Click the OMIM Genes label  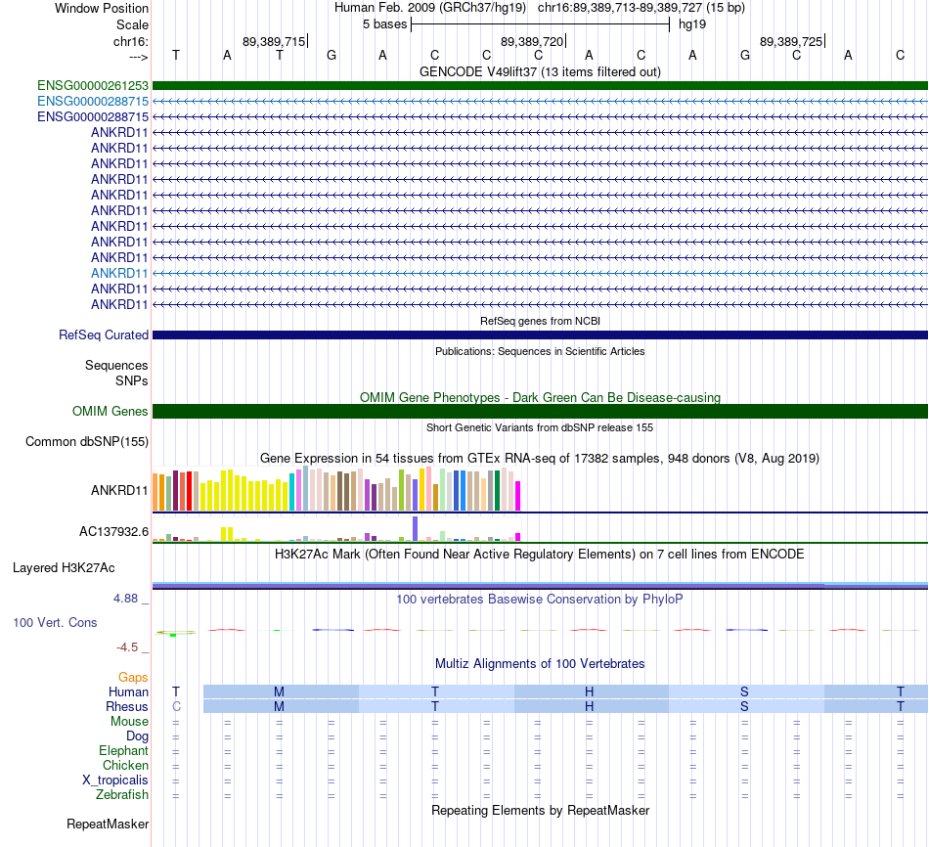point(110,412)
